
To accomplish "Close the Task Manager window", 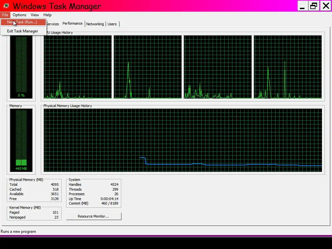I will [x=326, y=6].
